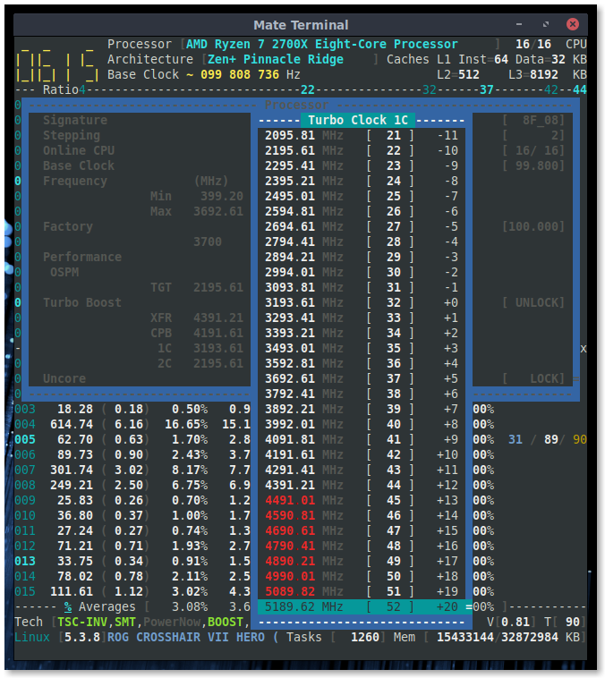This screenshot has width=605, height=678.
Task: Click the ROG CROSSHAIR VII HERO label
Action: point(185,637)
